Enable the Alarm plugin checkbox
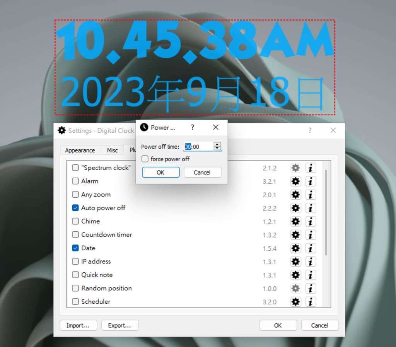396x347 pixels. pos(75,181)
